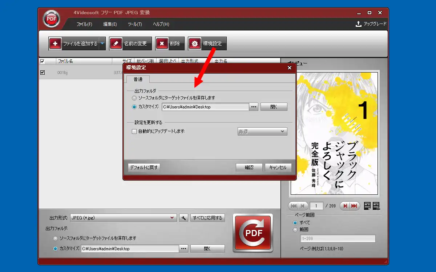The image size is (436, 272).
Task: Click 出力形式 column header
Action: (x=190, y=61)
